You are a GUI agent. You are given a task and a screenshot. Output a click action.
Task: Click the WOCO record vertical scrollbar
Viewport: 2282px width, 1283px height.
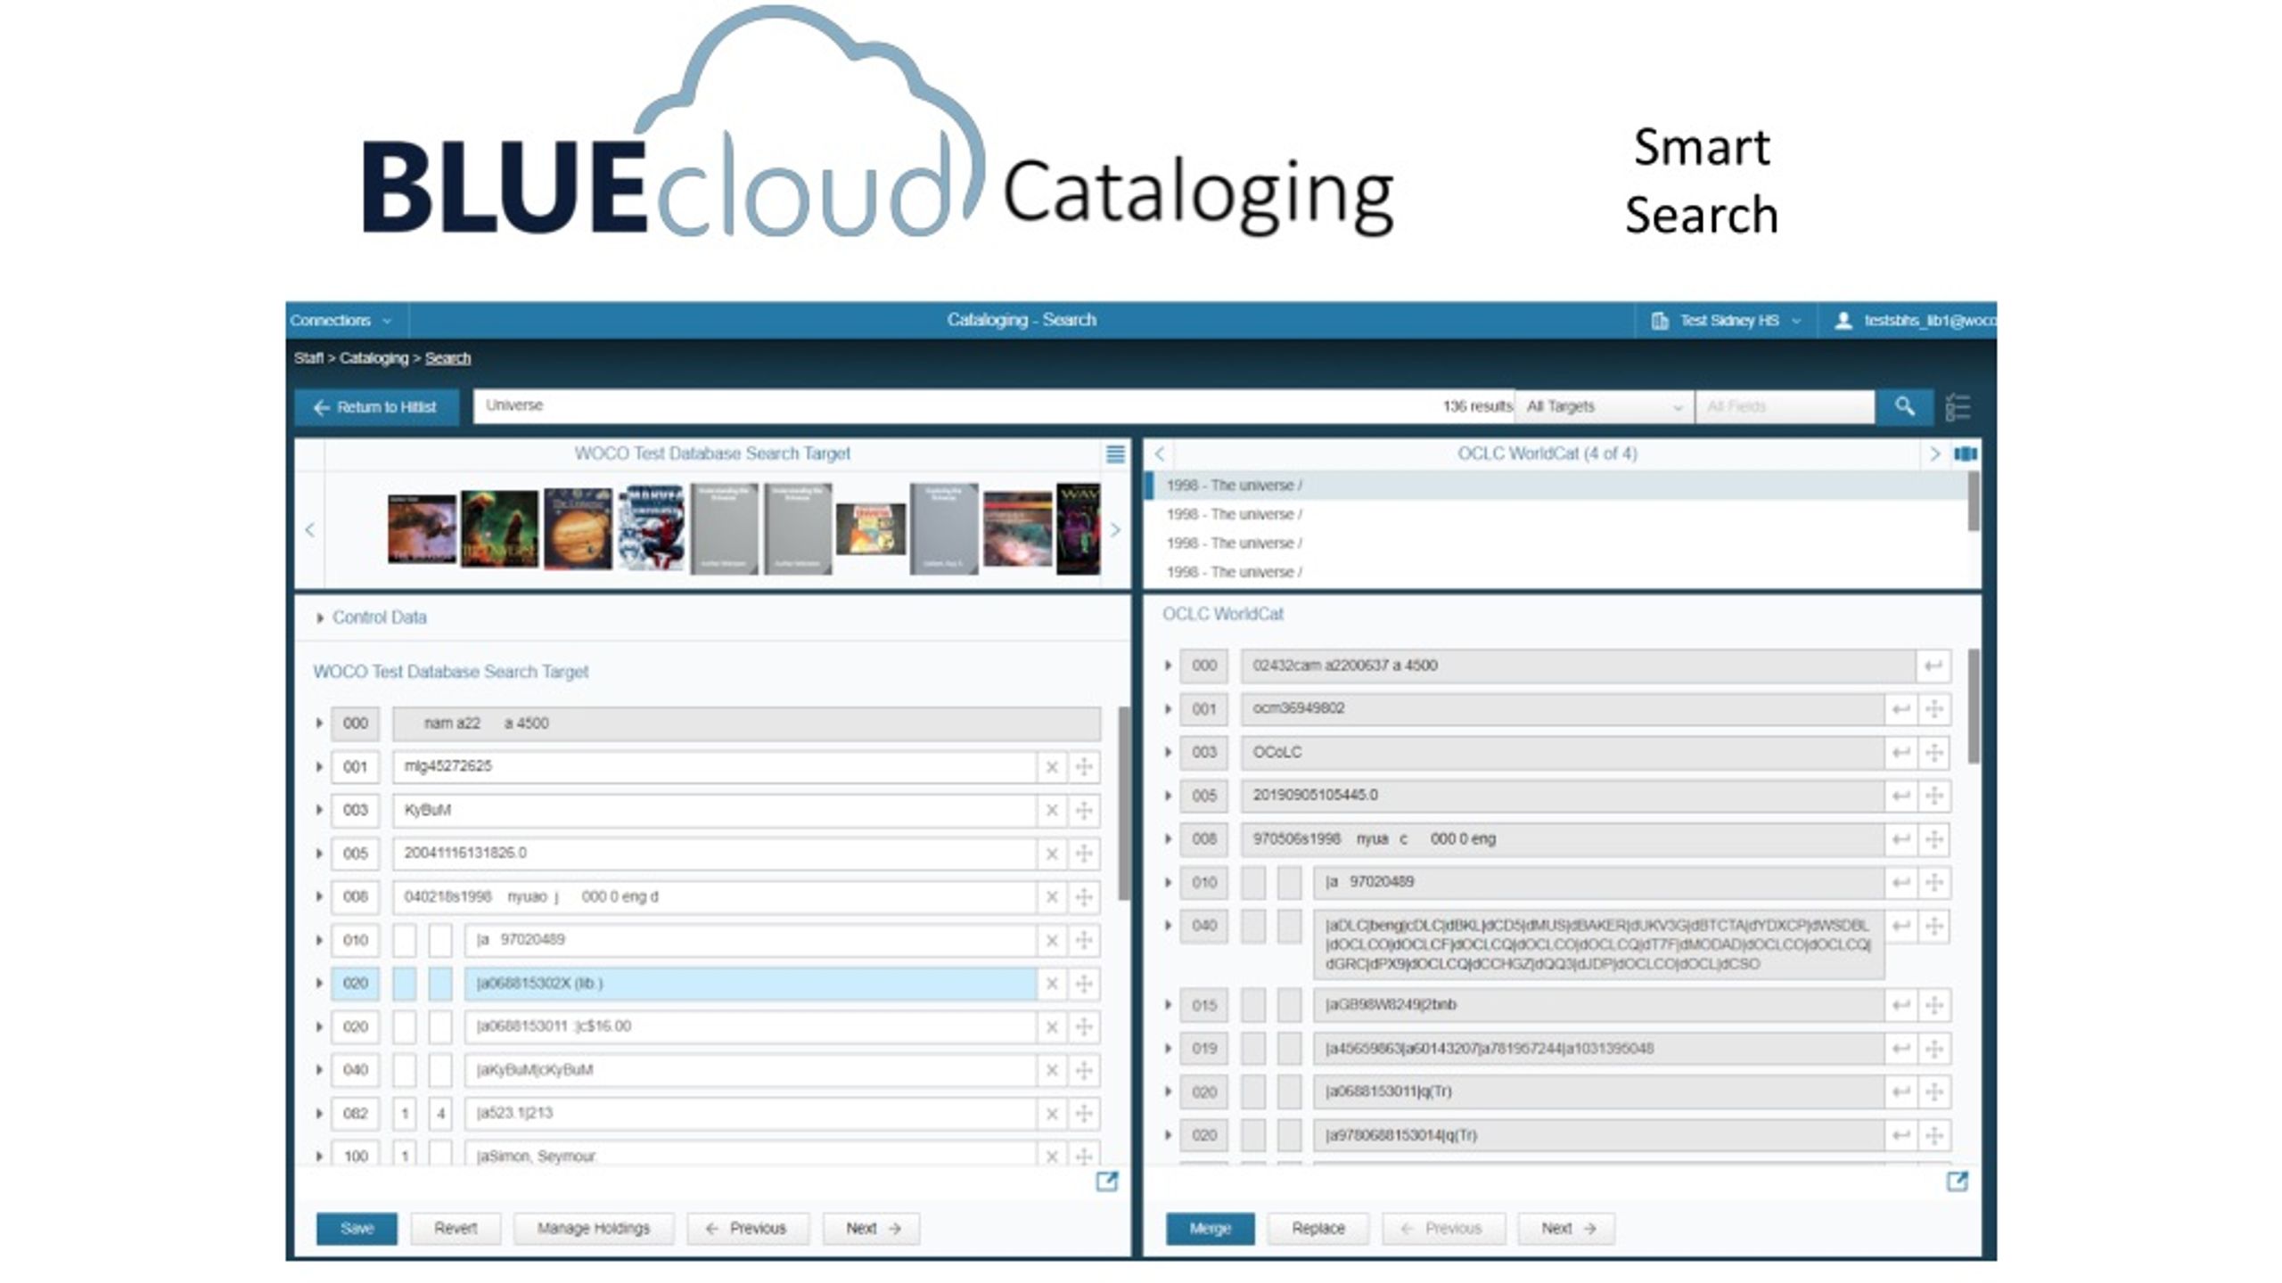click(1123, 804)
